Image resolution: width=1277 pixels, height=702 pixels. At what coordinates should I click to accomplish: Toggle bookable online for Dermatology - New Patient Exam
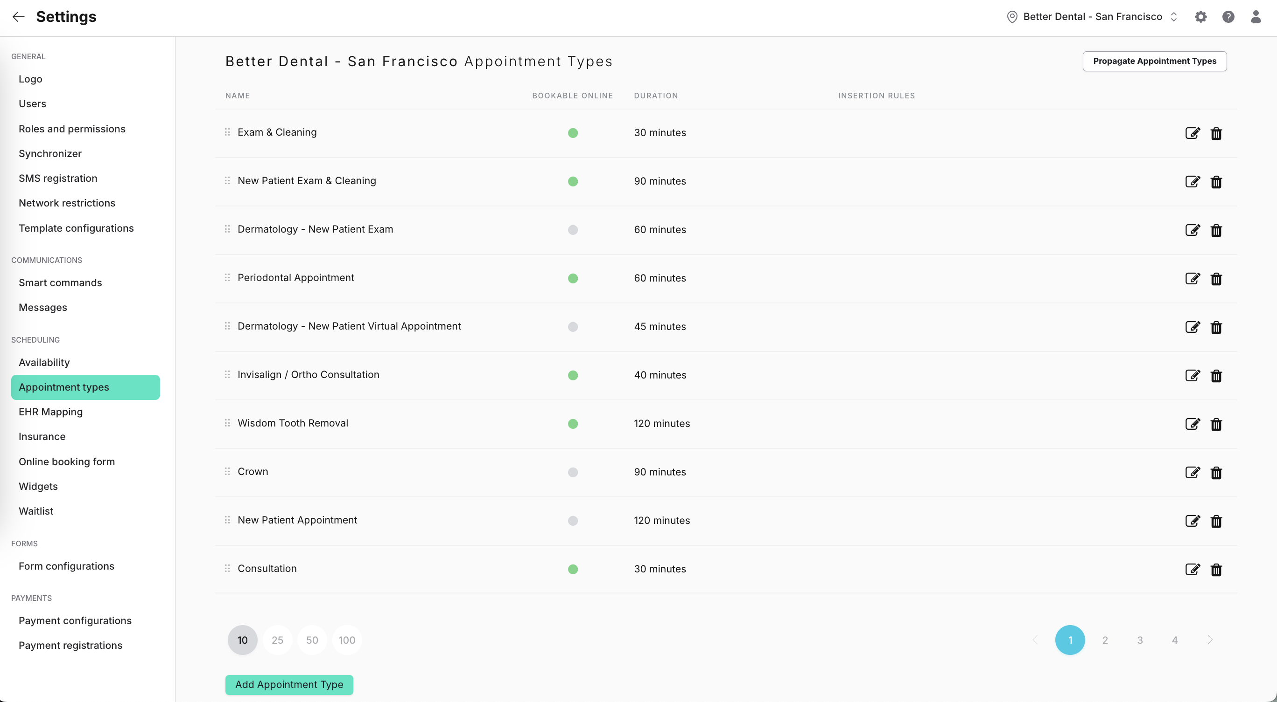[573, 230]
